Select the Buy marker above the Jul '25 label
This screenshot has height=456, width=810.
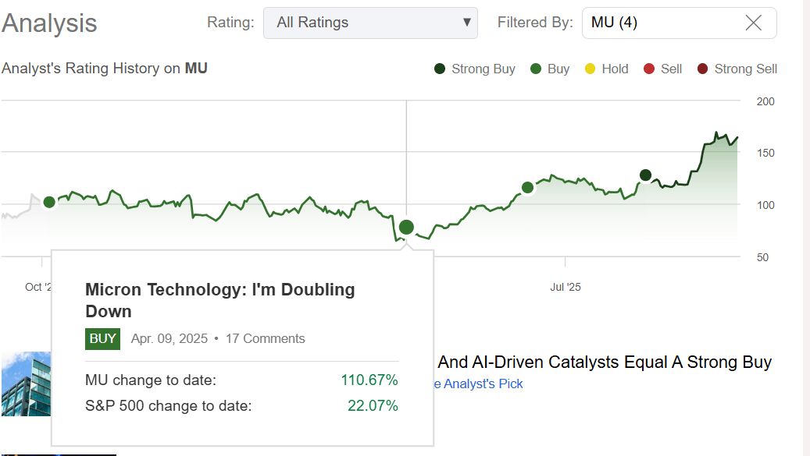coord(527,187)
